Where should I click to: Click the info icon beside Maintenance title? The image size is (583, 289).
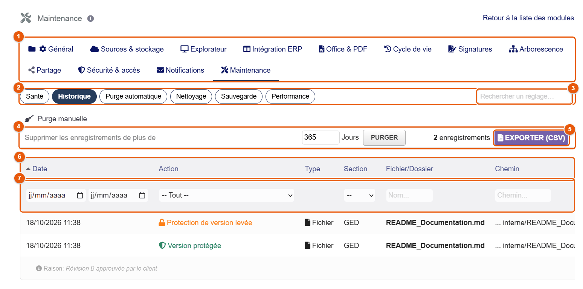pyautogui.click(x=90, y=18)
